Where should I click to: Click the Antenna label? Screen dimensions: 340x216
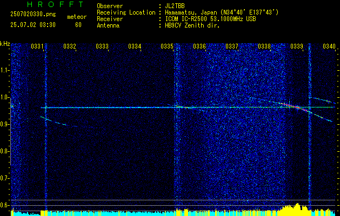click(x=108, y=25)
